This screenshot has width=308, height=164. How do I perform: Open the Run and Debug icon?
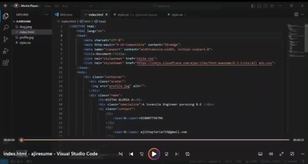pos(5,51)
